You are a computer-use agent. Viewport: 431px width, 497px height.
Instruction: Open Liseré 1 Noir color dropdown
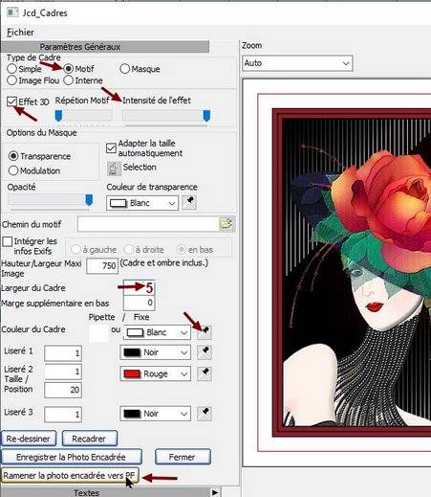point(156,352)
